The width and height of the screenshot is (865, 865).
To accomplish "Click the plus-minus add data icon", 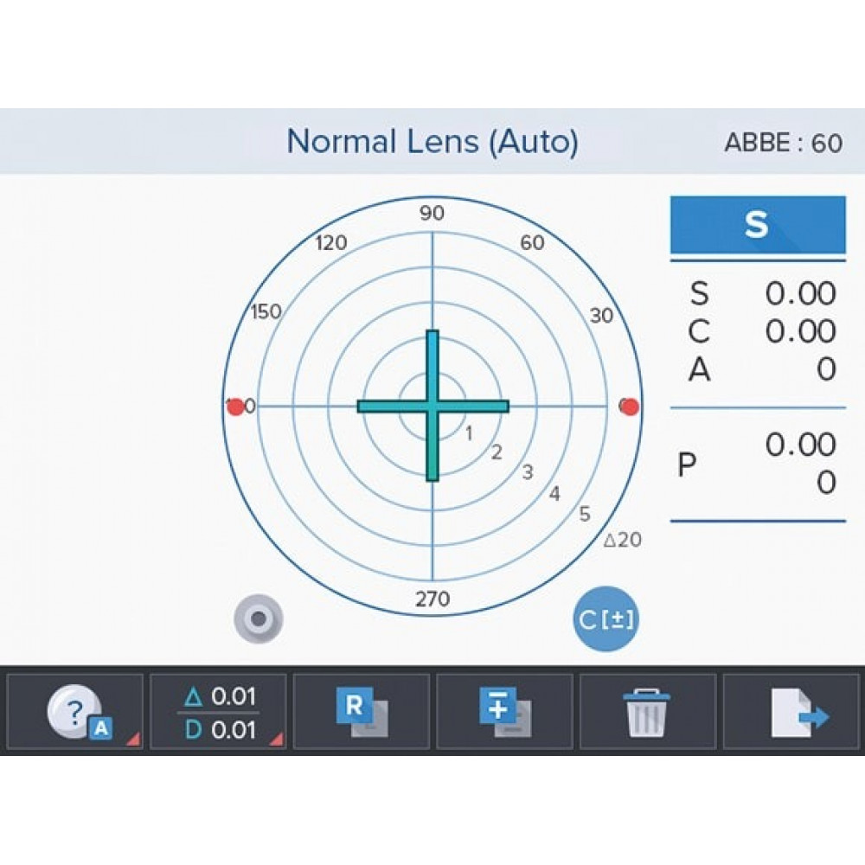I will 504,712.
